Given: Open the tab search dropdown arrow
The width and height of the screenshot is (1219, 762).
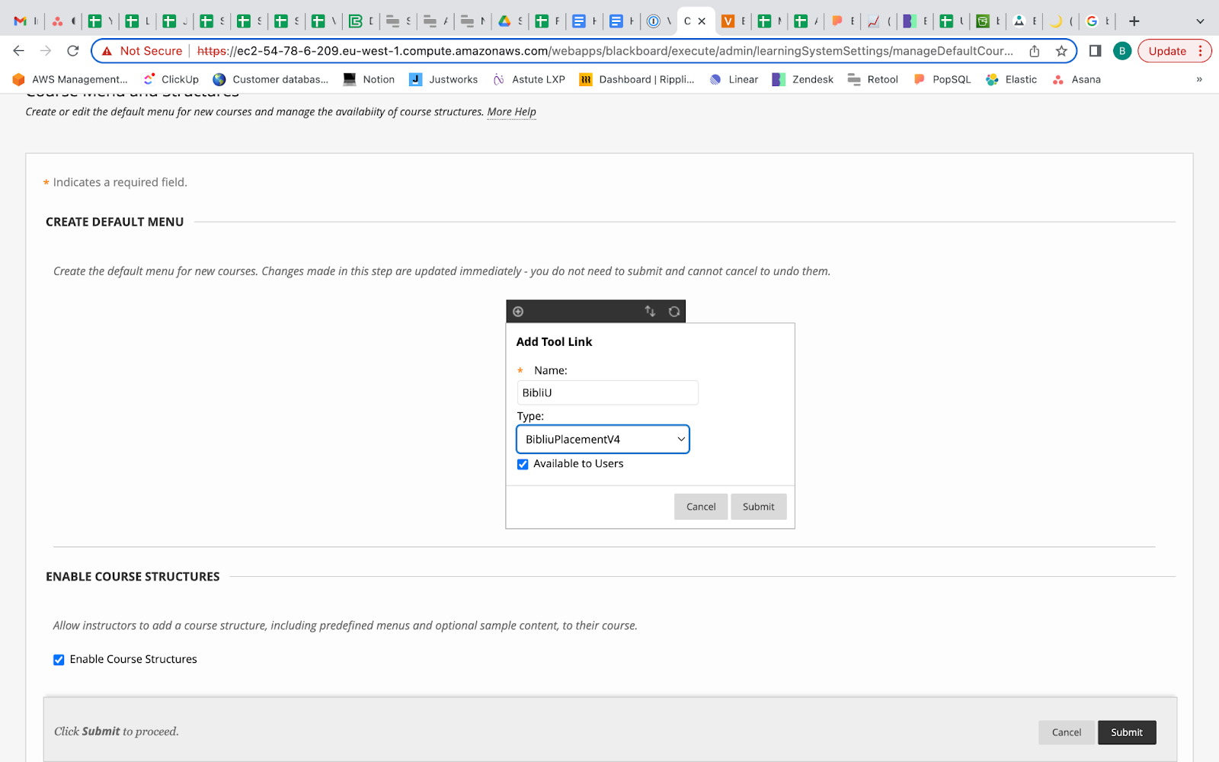Looking at the screenshot, I should coord(1200,21).
